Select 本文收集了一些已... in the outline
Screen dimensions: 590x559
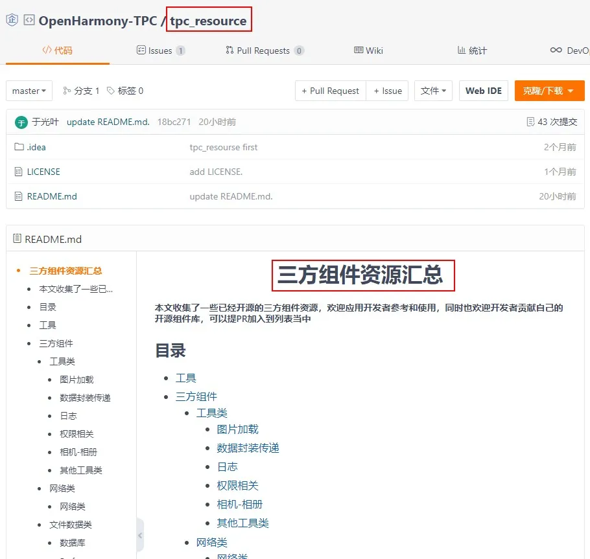pyautogui.click(x=76, y=289)
